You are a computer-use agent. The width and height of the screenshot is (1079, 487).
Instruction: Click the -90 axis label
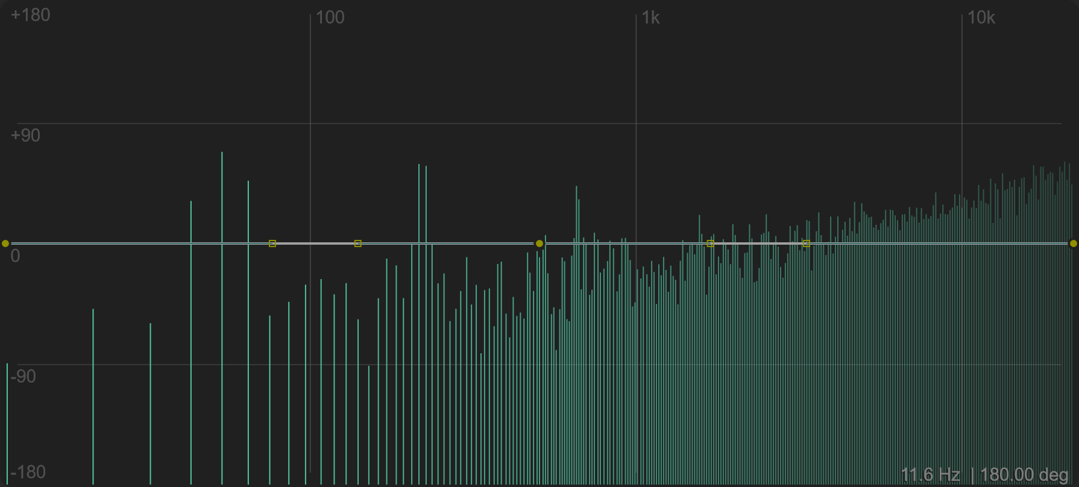pos(24,377)
